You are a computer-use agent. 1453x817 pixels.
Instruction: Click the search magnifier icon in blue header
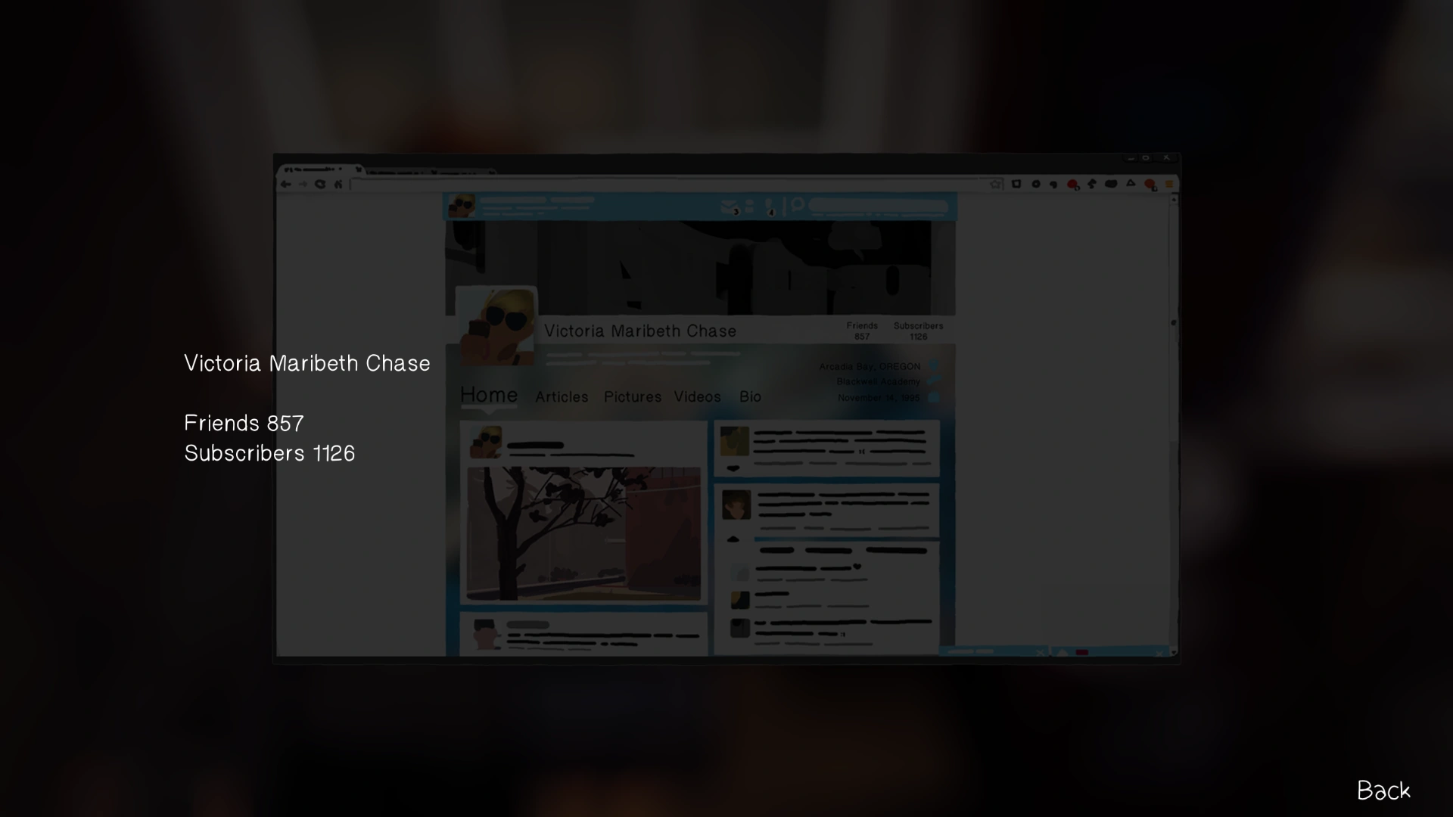(x=797, y=205)
